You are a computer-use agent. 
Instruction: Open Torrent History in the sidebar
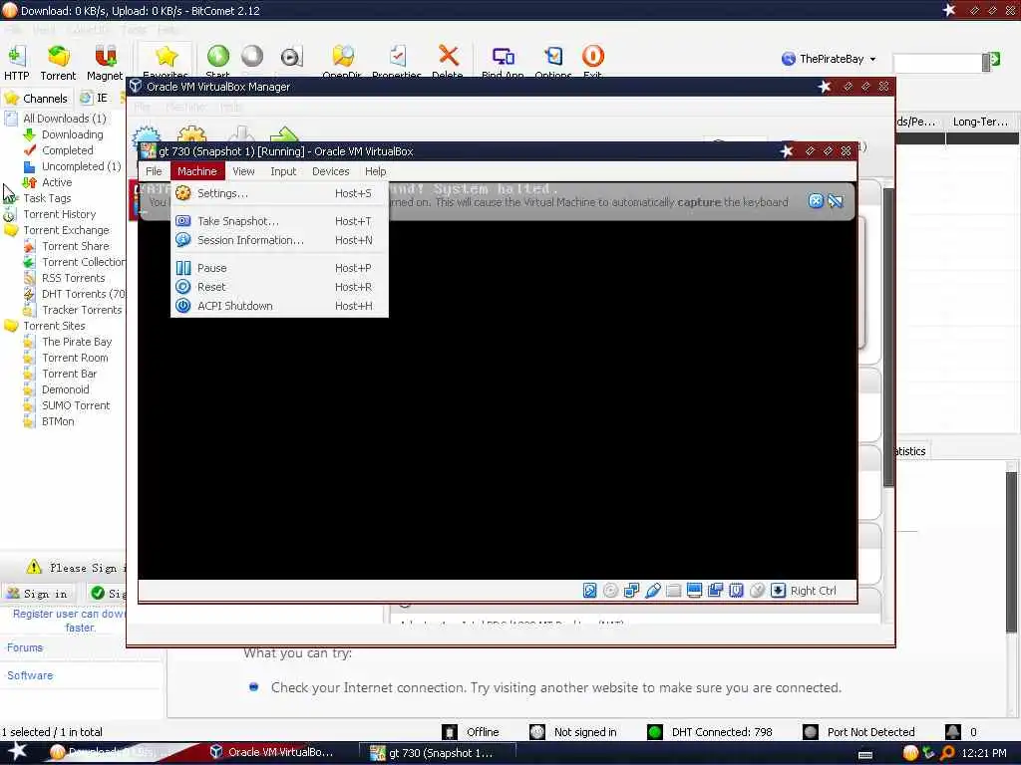point(59,215)
